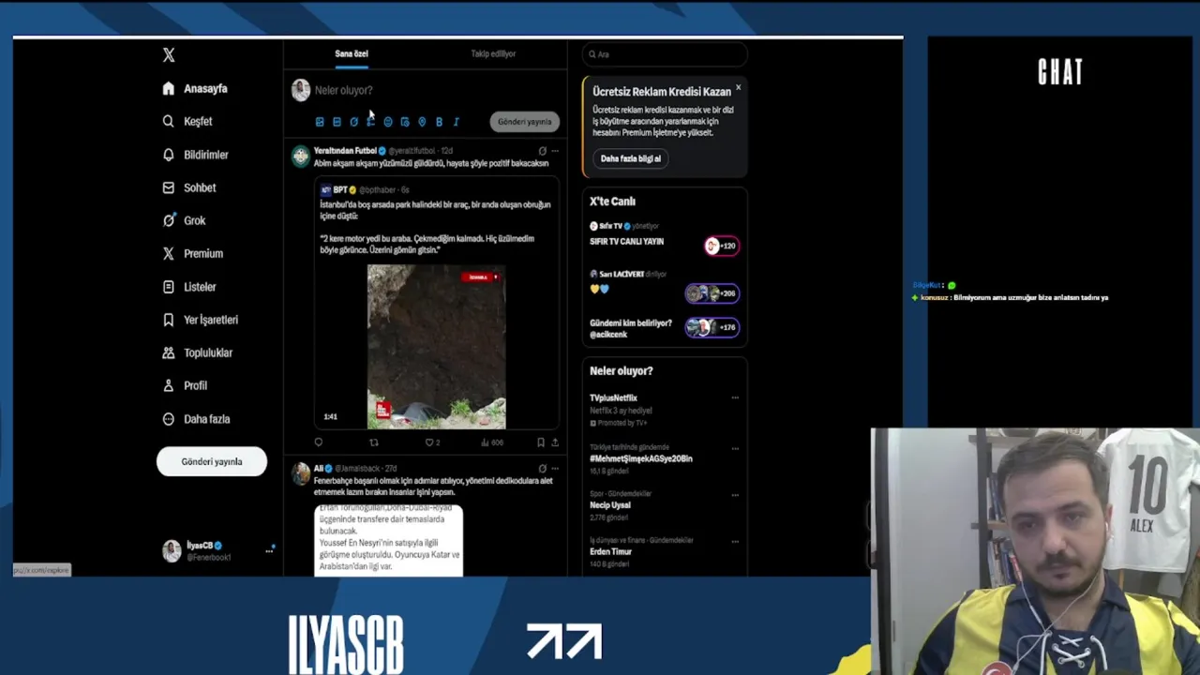
Task: Tag location with the pin icon
Action: point(422,122)
